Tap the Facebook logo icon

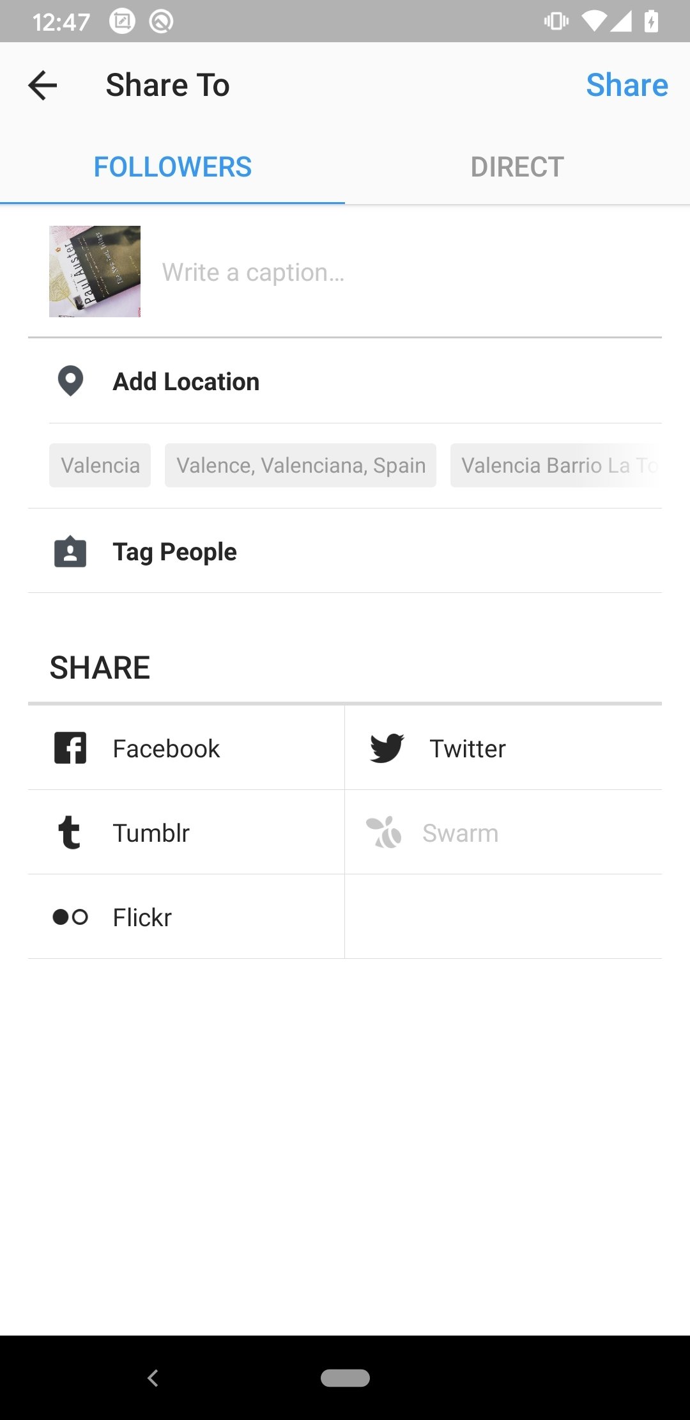pyautogui.click(x=70, y=748)
